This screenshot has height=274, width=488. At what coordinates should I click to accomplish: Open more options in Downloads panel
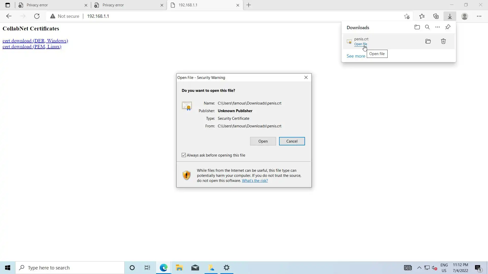(437, 27)
